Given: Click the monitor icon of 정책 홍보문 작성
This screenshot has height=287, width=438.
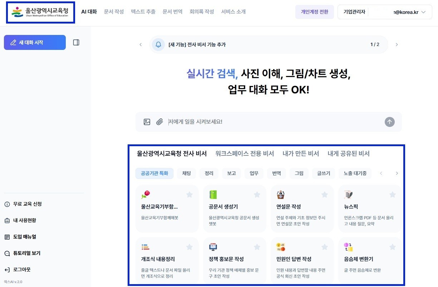Looking at the screenshot, I should coord(213,247).
